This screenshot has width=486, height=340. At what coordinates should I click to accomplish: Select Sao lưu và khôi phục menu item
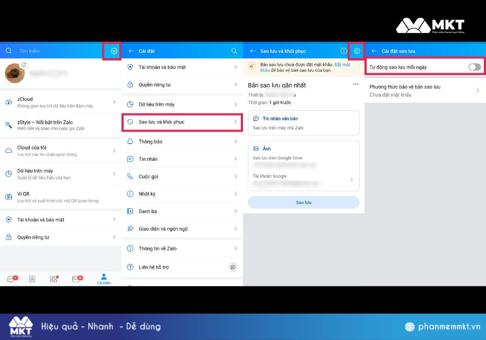(x=181, y=122)
